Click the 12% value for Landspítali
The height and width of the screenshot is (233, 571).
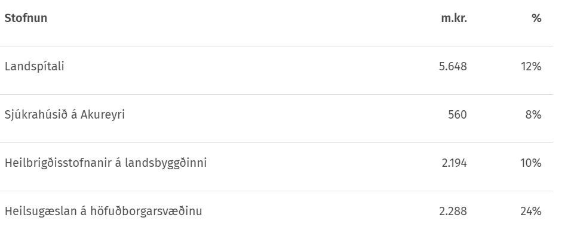tap(531, 67)
